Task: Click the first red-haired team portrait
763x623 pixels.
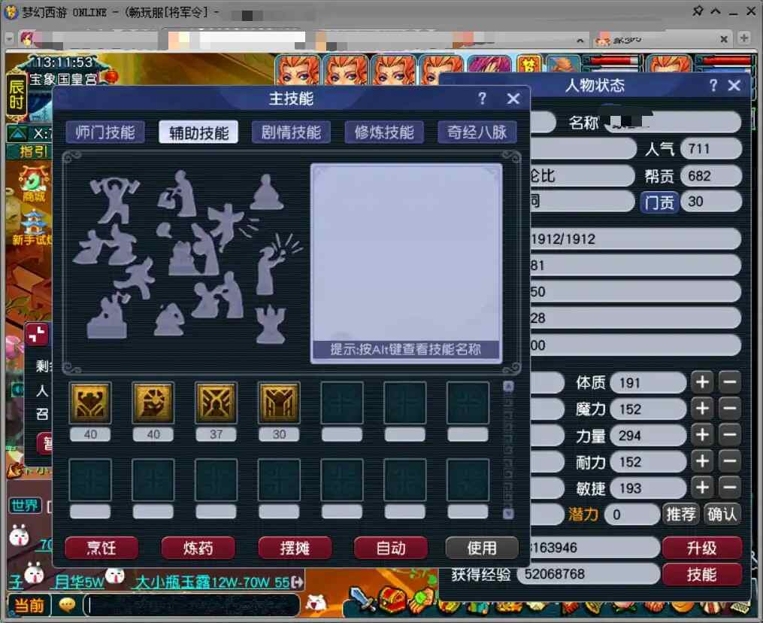Action: point(298,69)
